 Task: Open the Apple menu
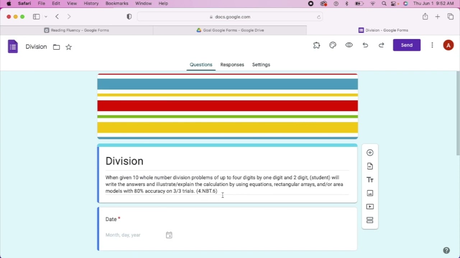pos(9,3)
